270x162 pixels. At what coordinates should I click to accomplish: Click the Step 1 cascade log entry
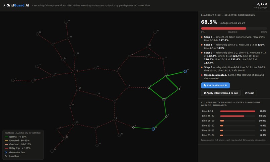click(234, 47)
